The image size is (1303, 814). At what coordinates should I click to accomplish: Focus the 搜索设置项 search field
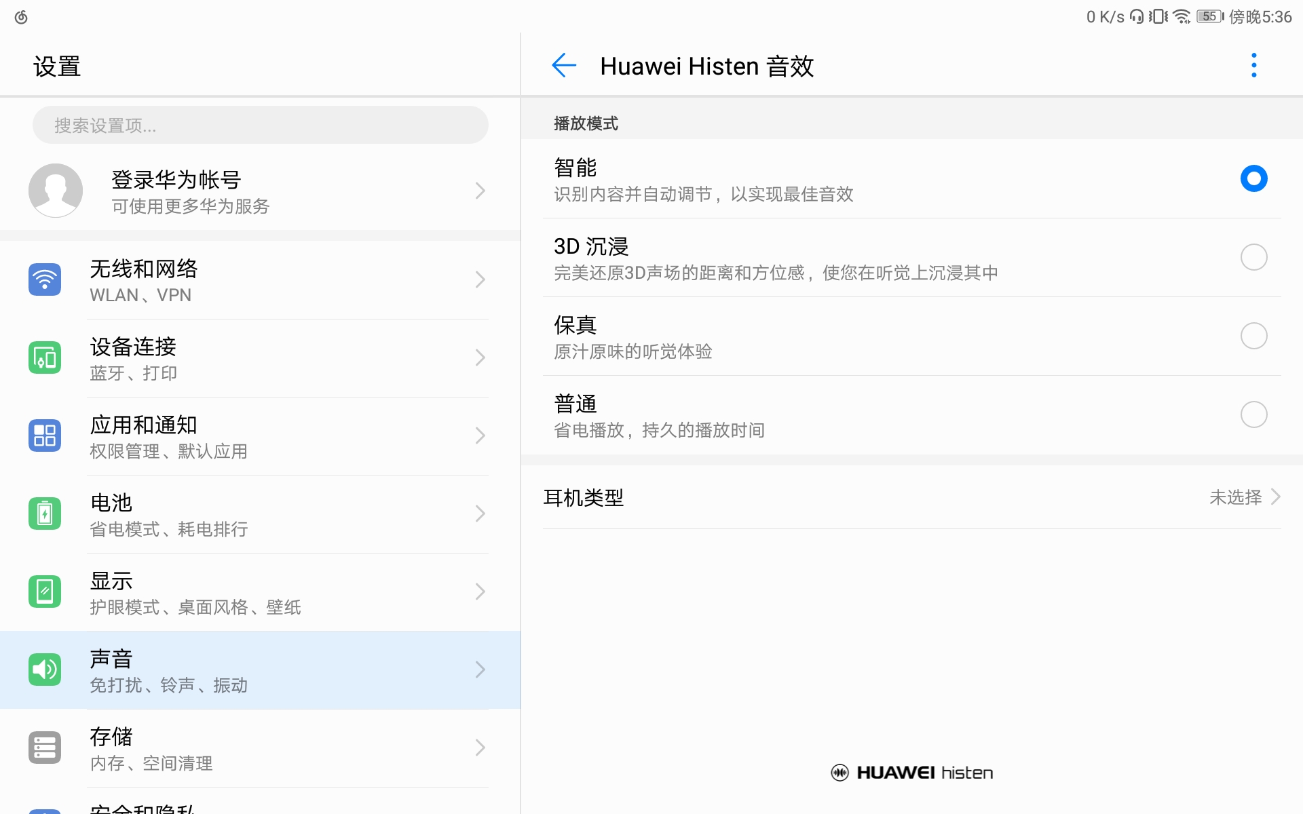[260, 125]
